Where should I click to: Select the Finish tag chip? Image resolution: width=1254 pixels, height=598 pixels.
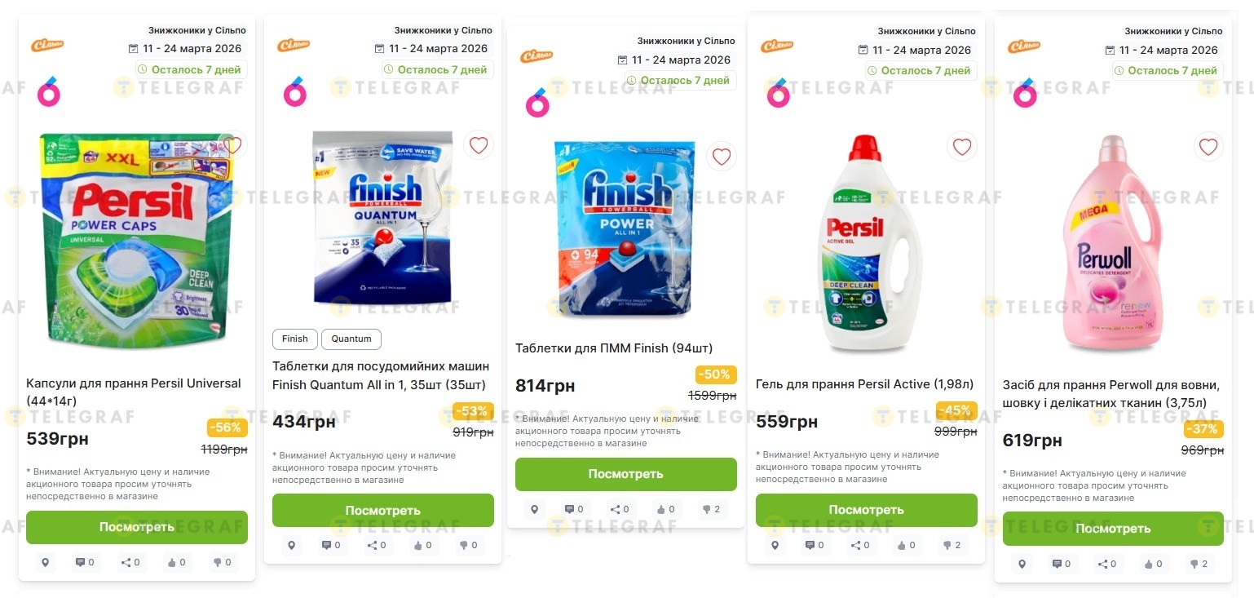(x=295, y=339)
